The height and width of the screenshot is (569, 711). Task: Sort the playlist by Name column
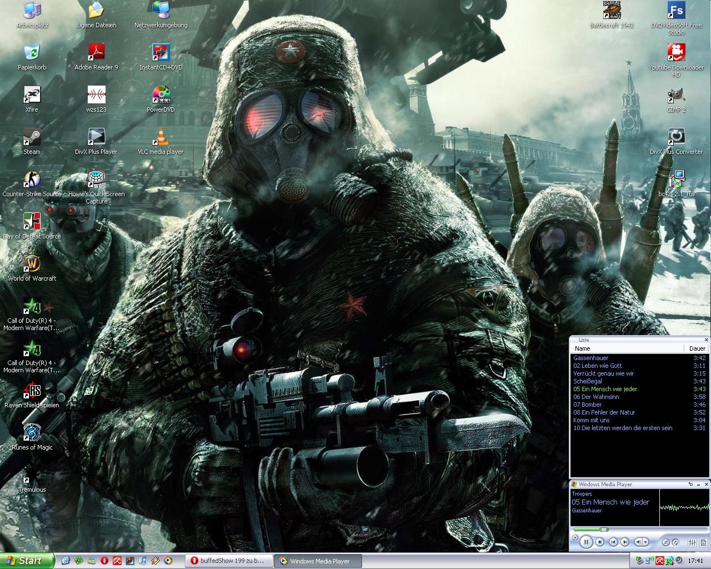(628, 348)
